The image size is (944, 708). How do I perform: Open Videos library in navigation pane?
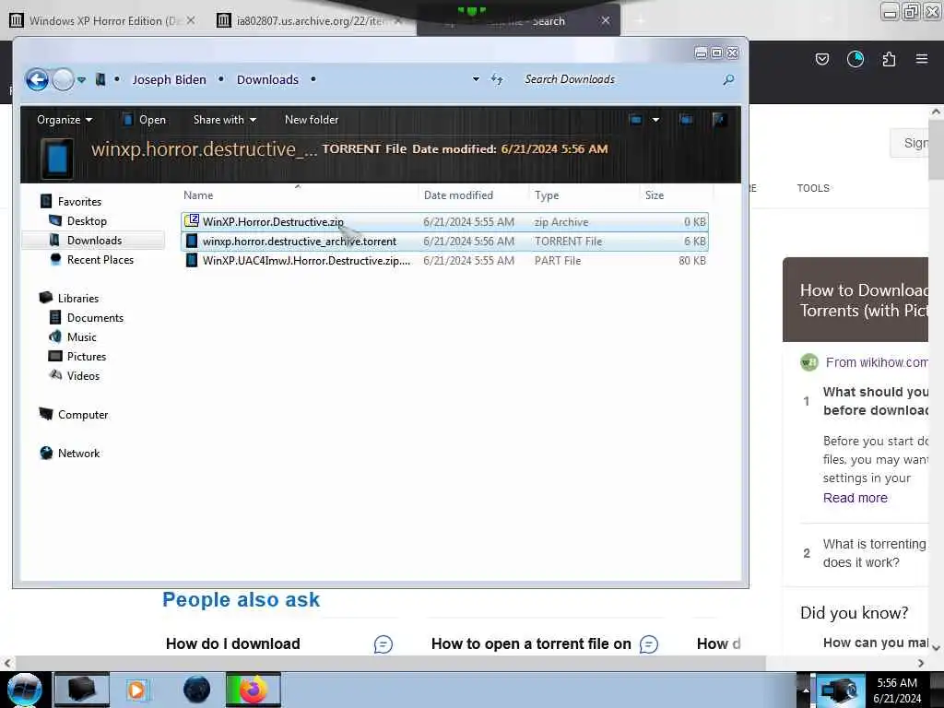[83, 376]
